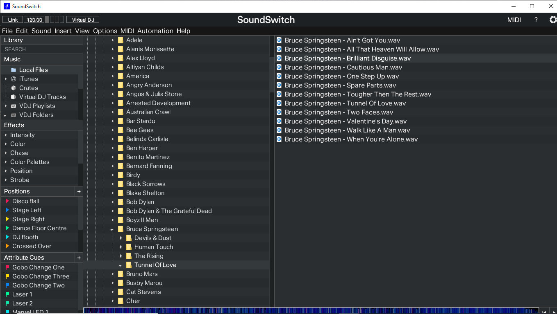The width and height of the screenshot is (557, 314).
Task: Open the Options menu
Action: tap(105, 31)
